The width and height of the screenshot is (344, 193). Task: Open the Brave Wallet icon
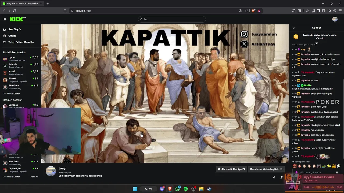coord(324,11)
